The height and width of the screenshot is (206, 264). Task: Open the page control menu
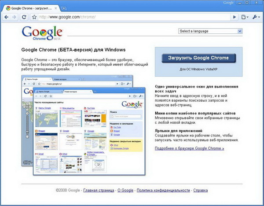click(245, 17)
